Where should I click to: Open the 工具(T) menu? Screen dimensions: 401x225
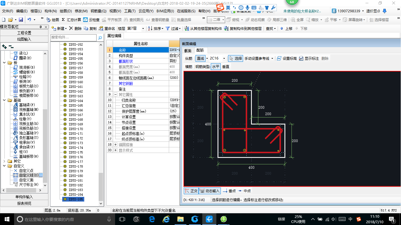[x=130, y=11]
